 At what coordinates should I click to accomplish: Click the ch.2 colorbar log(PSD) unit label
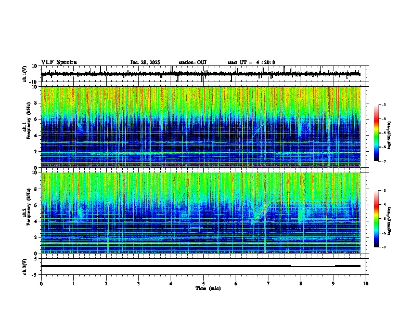click(389, 221)
